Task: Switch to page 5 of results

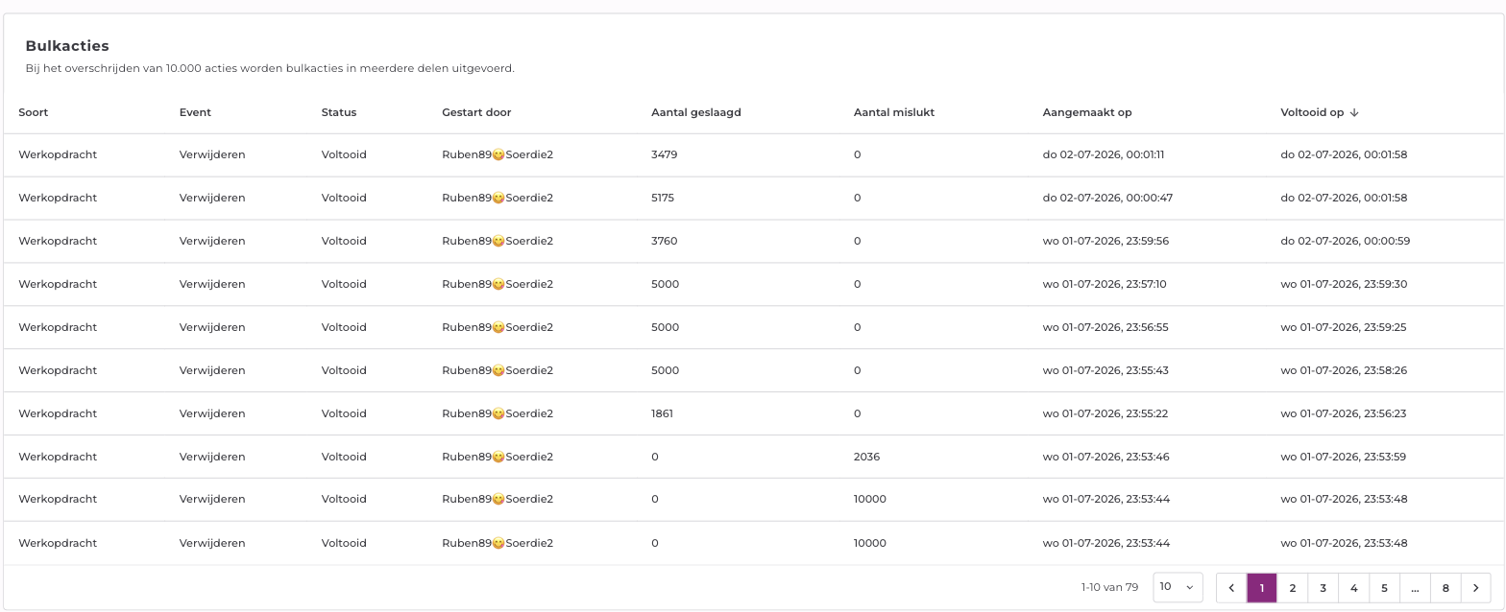Action: (x=1384, y=588)
